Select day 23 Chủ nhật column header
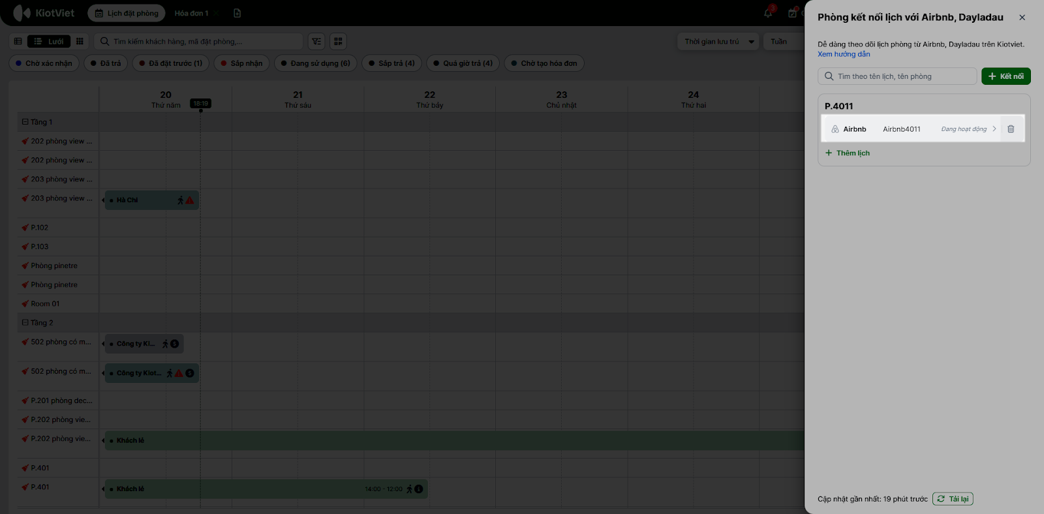 pos(562,99)
